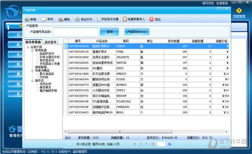Select row with code DFMJXJC
The height and width of the screenshot is (154, 252).
point(146,74)
